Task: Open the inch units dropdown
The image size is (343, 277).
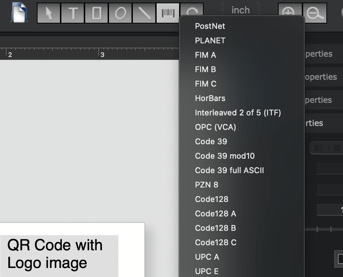Action: [241, 10]
